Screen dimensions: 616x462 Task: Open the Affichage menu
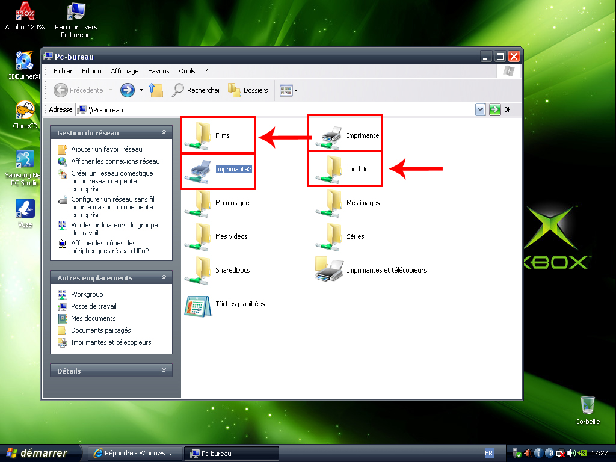coord(125,71)
